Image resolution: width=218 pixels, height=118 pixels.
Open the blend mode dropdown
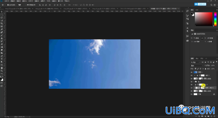point(197,66)
